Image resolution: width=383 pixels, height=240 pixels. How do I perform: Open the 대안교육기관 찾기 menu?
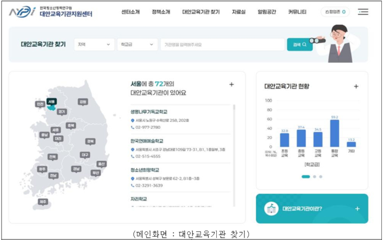(x=201, y=12)
